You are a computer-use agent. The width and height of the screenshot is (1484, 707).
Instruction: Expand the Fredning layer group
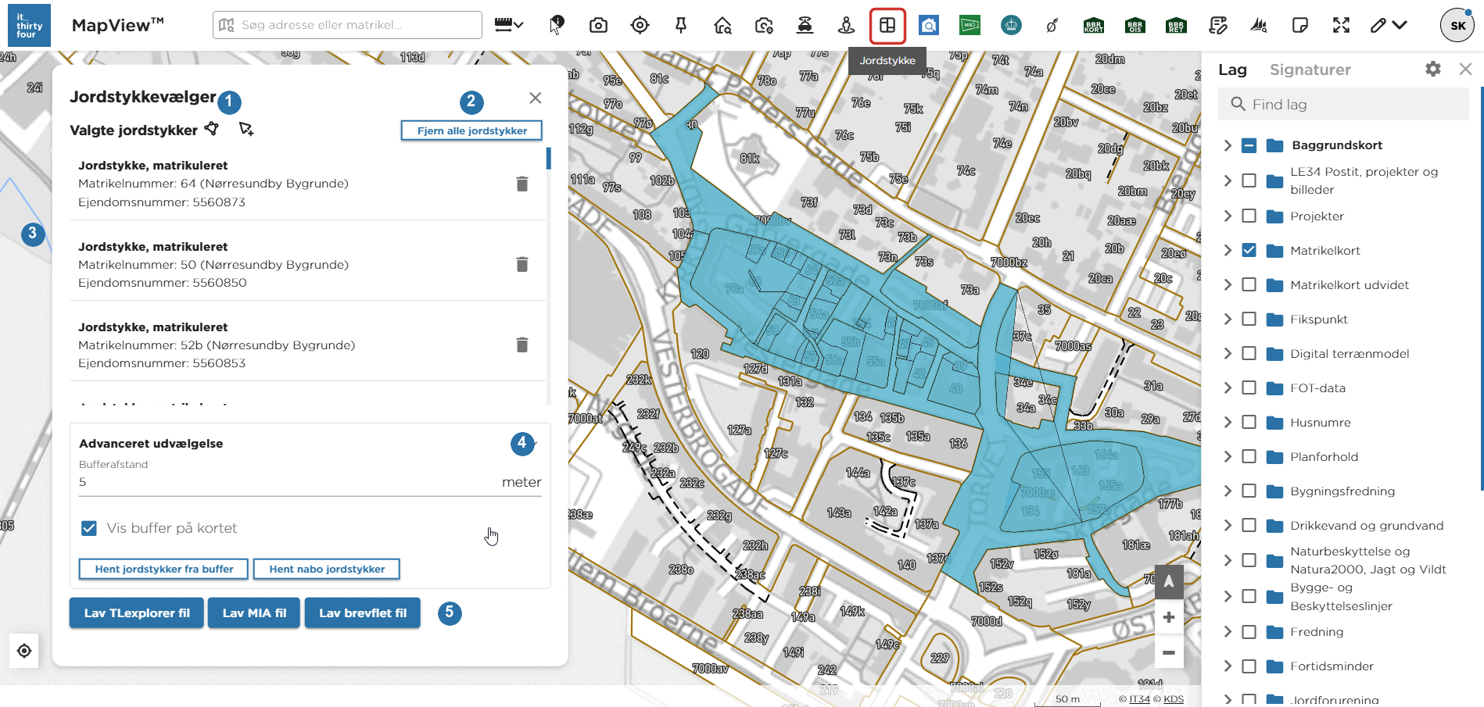pyautogui.click(x=1228, y=631)
